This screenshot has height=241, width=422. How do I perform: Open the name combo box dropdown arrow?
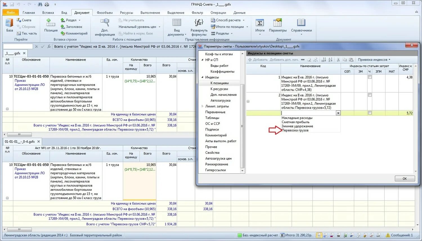coord(338,113)
